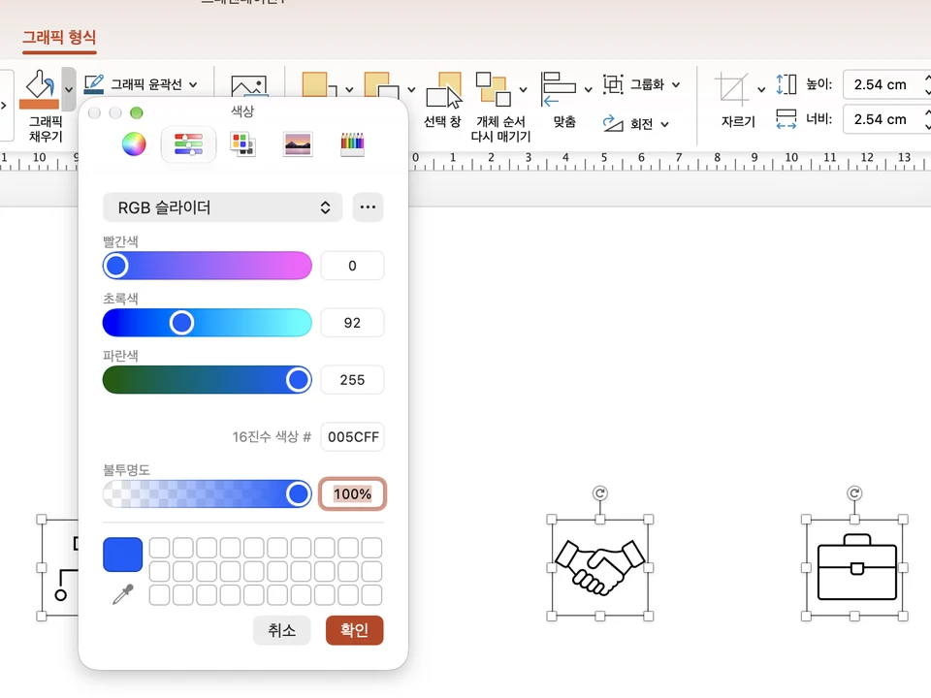Screen dimensions: 931x698
Task: Confirm with the 확인 button
Action: click(x=355, y=630)
